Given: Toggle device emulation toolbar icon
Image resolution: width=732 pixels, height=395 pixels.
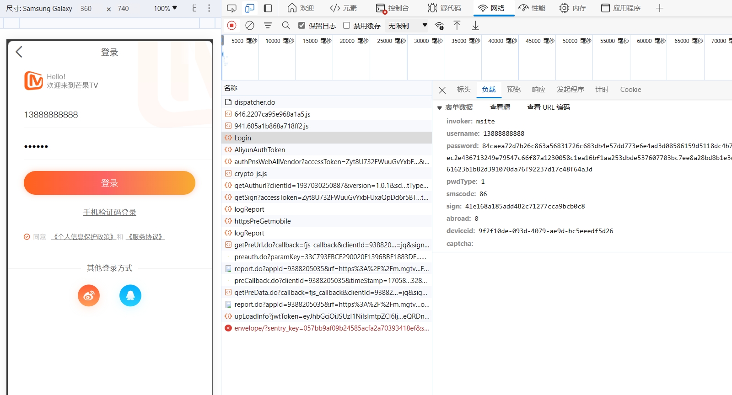Looking at the screenshot, I should [x=250, y=8].
